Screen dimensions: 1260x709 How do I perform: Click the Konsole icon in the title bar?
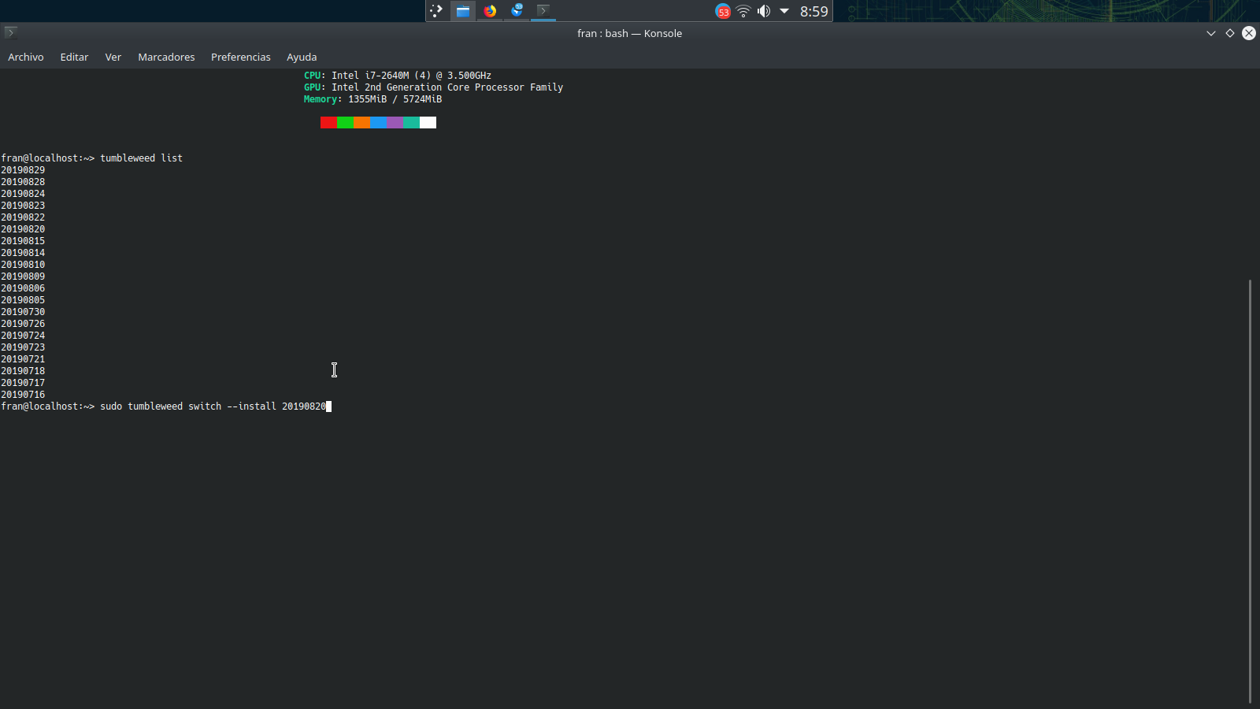pos(10,32)
